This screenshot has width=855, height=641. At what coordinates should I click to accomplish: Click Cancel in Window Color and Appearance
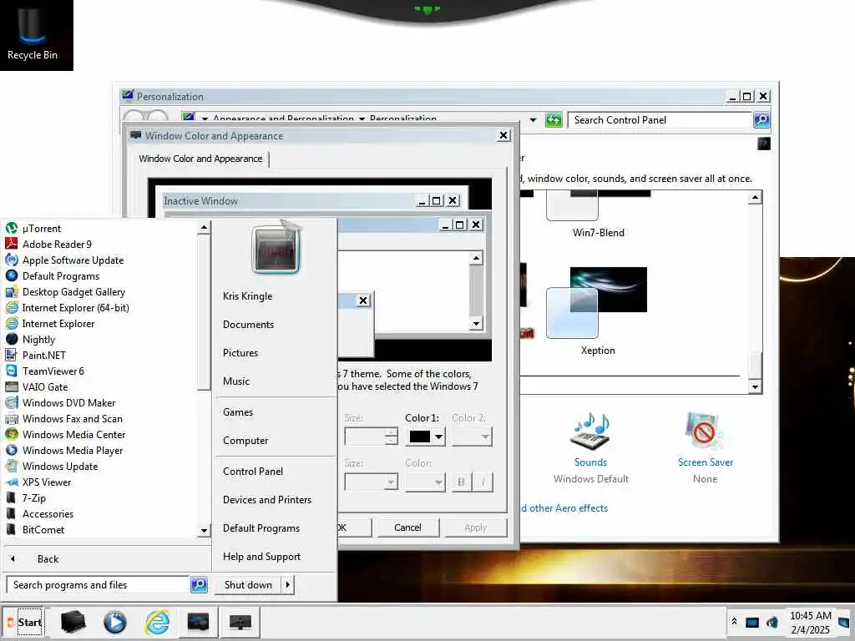(407, 527)
